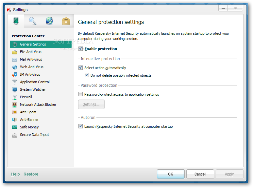Enable Password-protect access to application settings
This screenshot has width=253, height=188.
80,94
